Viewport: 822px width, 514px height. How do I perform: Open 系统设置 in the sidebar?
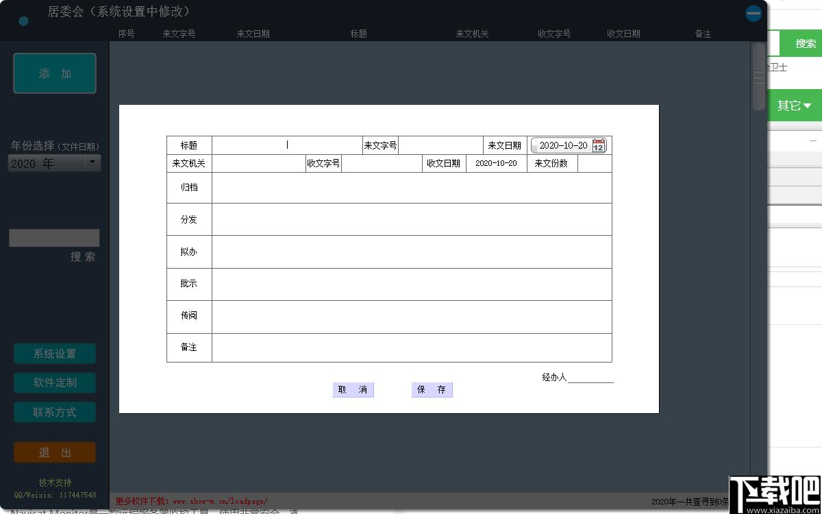tap(55, 354)
